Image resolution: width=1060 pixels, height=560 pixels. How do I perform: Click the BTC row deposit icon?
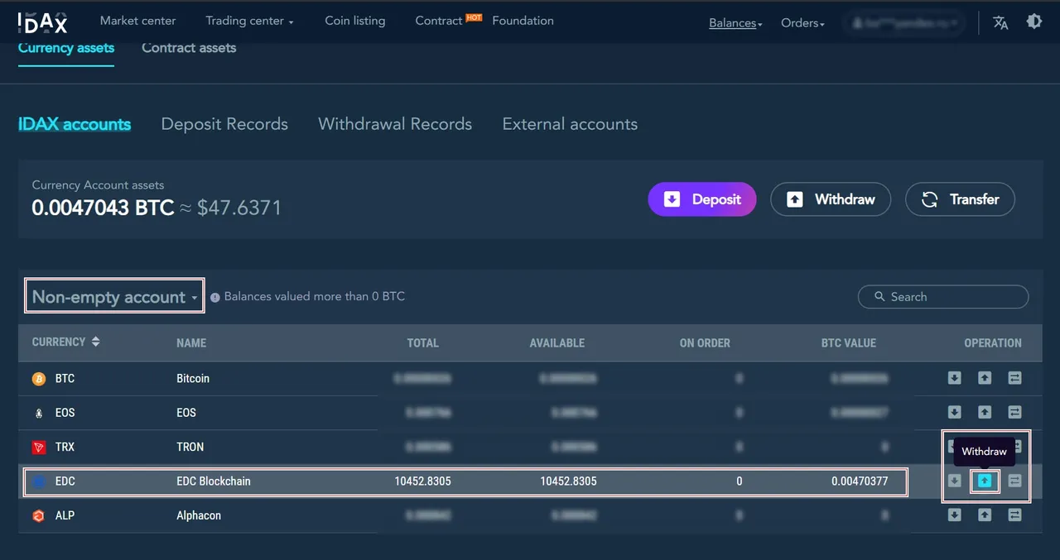point(954,378)
